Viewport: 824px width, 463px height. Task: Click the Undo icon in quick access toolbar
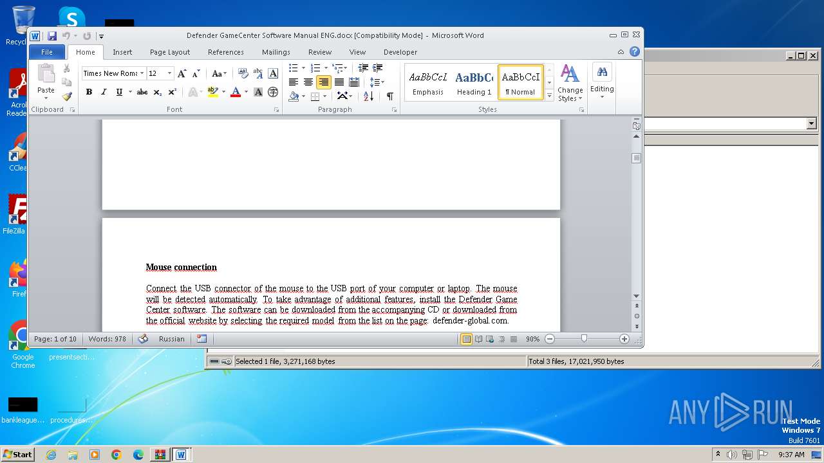[66, 36]
